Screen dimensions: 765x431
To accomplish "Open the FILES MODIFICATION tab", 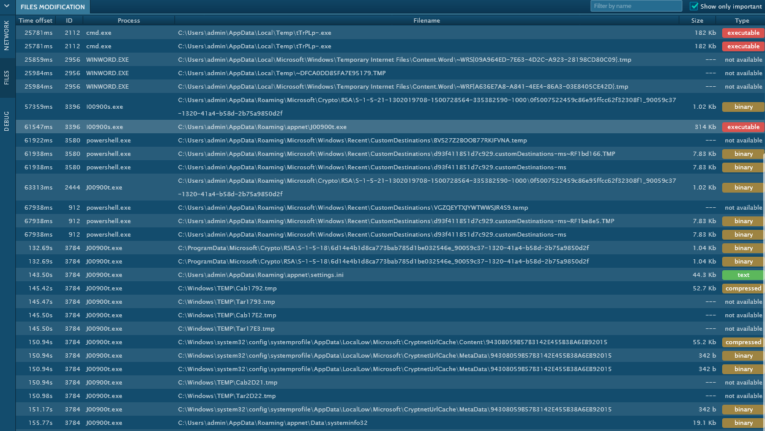I will [x=53, y=7].
